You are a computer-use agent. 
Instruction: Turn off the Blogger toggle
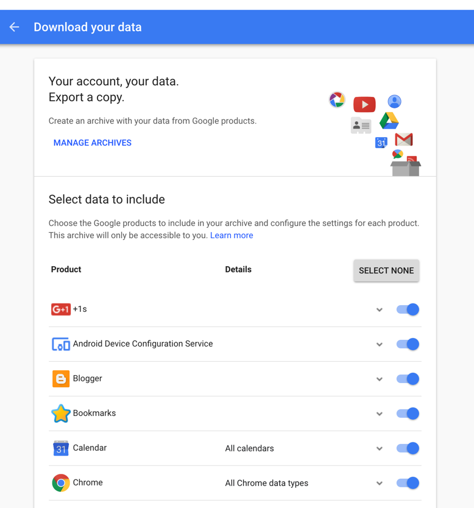tap(408, 379)
